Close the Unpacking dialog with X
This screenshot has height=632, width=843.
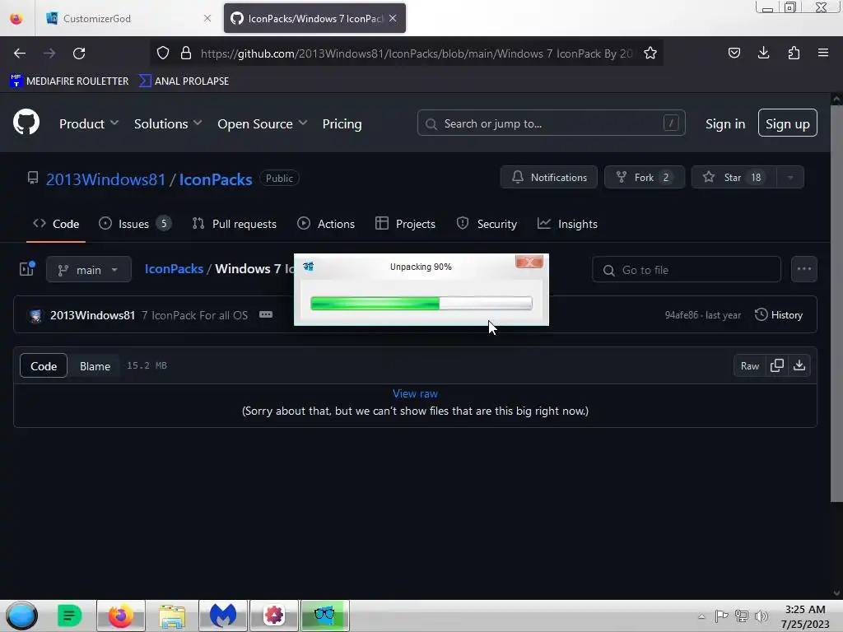[529, 262]
